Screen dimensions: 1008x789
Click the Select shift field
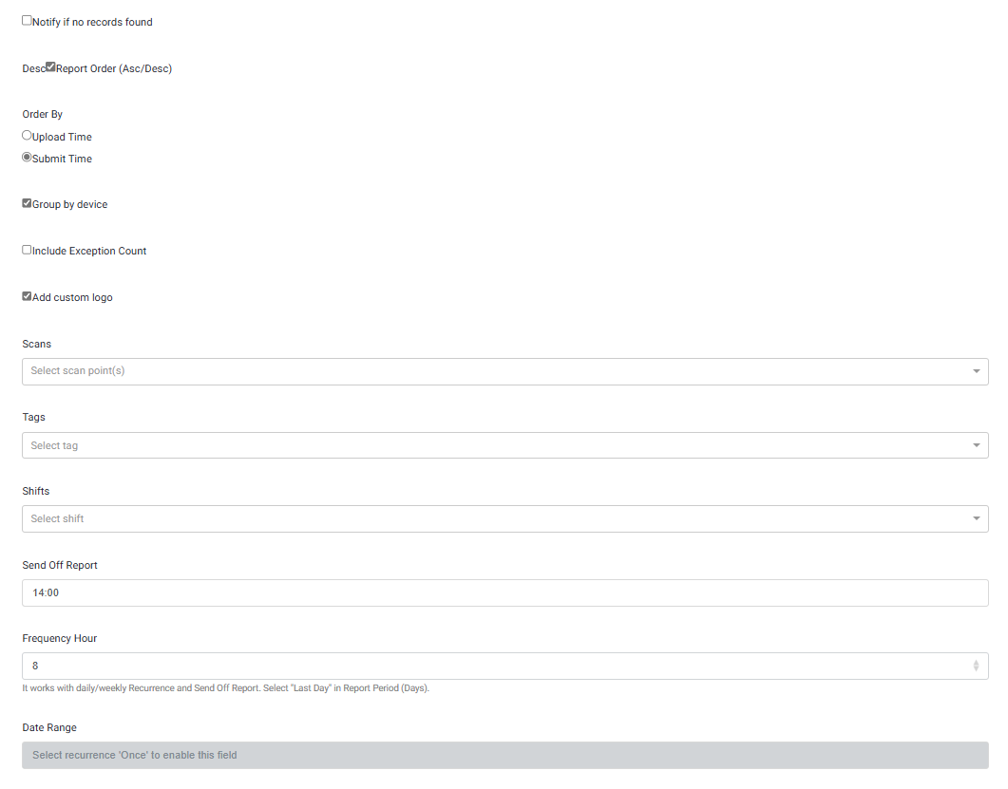(x=475, y=519)
